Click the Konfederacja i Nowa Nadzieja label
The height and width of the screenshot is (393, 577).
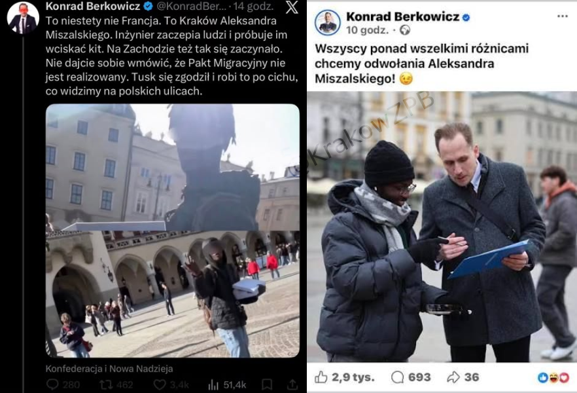point(109,368)
